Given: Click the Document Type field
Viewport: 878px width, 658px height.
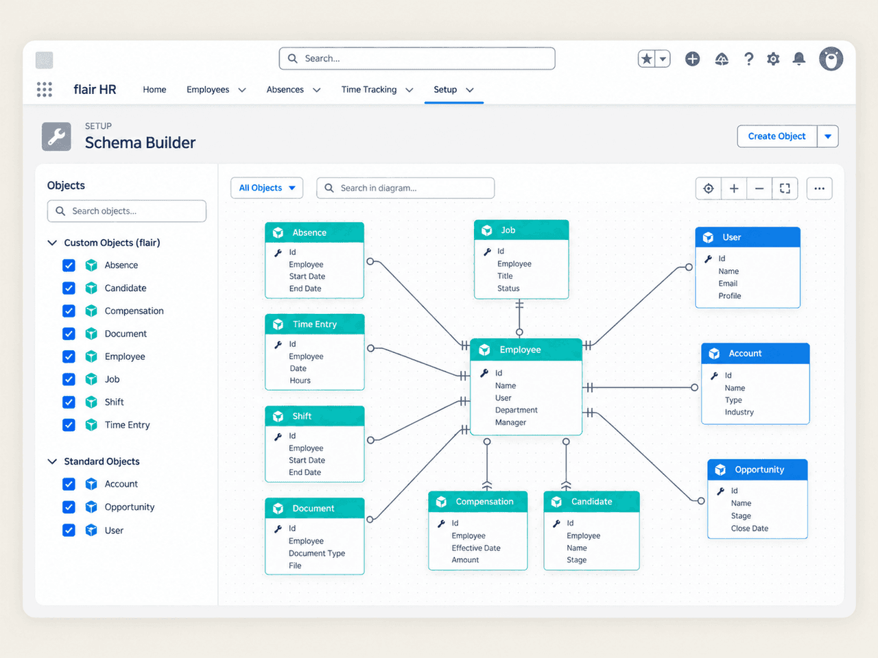Looking at the screenshot, I should point(317,554).
